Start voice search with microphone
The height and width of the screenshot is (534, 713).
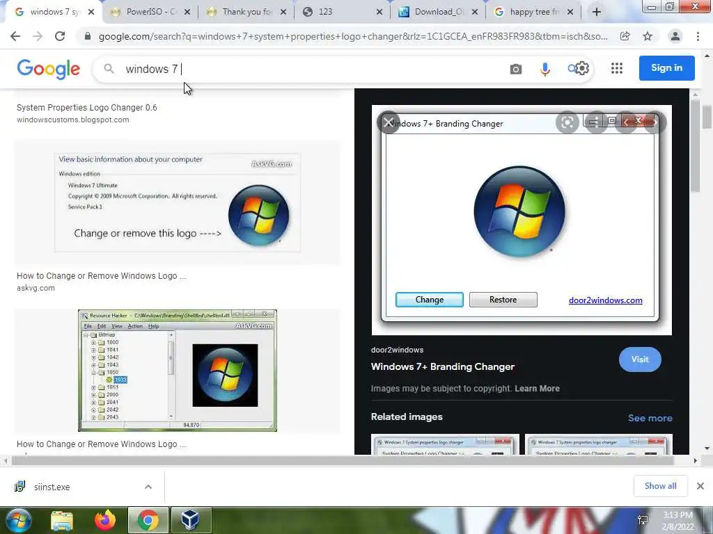pos(544,69)
